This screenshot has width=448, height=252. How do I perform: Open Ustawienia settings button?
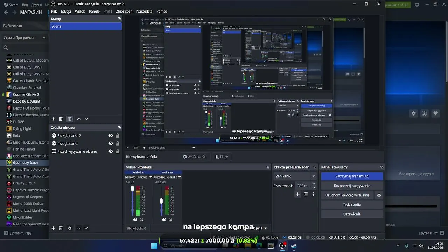[352, 214]
